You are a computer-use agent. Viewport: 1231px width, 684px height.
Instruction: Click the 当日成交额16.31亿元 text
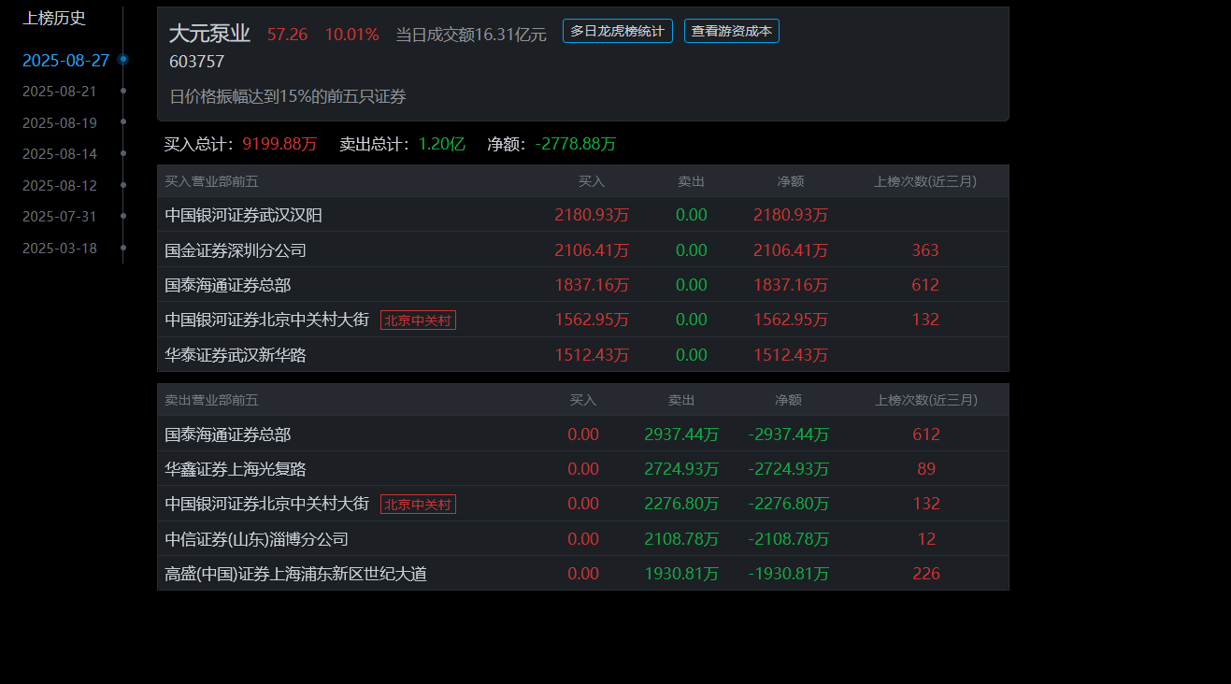click(471, 35)
